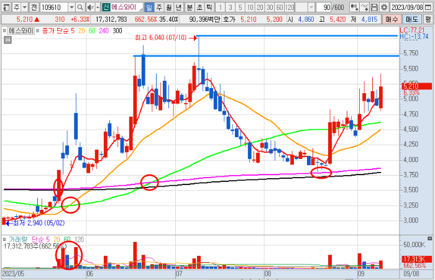Click the 매수 buy button
The image size is (435, 280).
pos(391,19)
